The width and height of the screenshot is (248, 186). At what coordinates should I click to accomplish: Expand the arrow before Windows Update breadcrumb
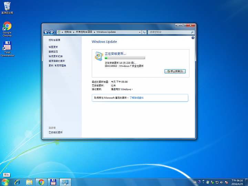pyautogui.click(x=94, y=32)
